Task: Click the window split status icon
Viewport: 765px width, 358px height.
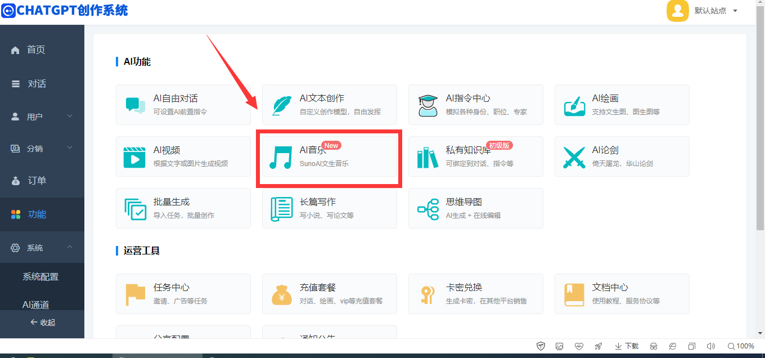Action: [692, 346]
